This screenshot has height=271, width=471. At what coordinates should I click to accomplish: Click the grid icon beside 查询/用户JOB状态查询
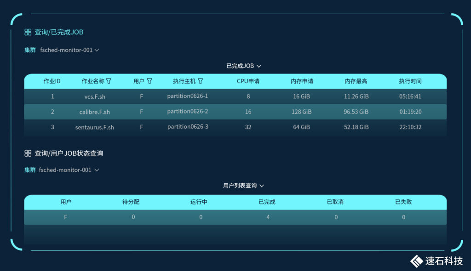(28, 153)
